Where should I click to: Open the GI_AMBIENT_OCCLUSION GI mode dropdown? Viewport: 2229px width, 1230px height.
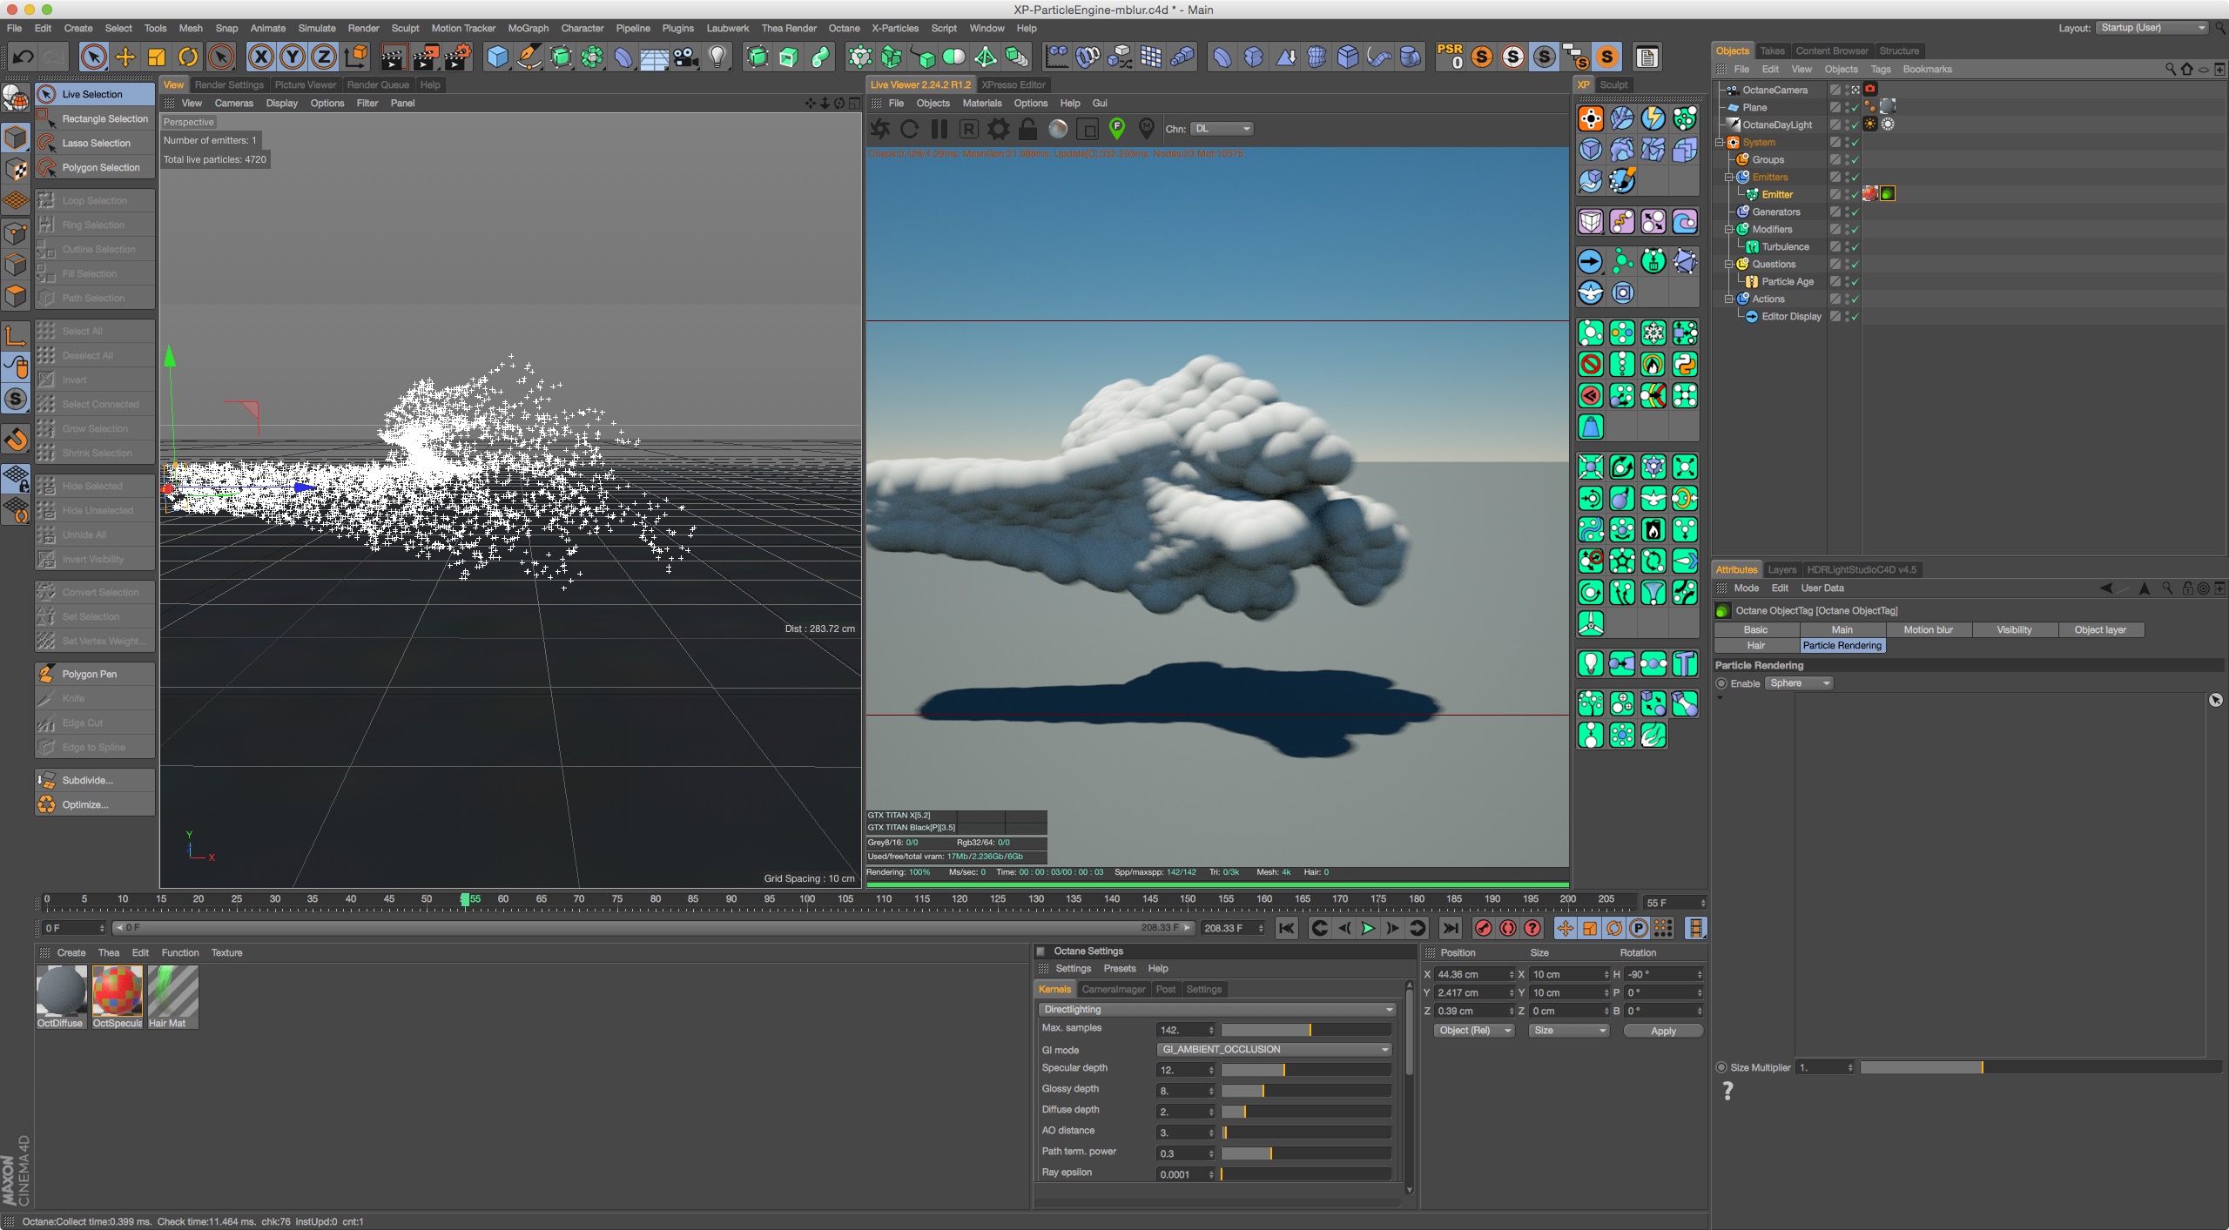1275,1050
